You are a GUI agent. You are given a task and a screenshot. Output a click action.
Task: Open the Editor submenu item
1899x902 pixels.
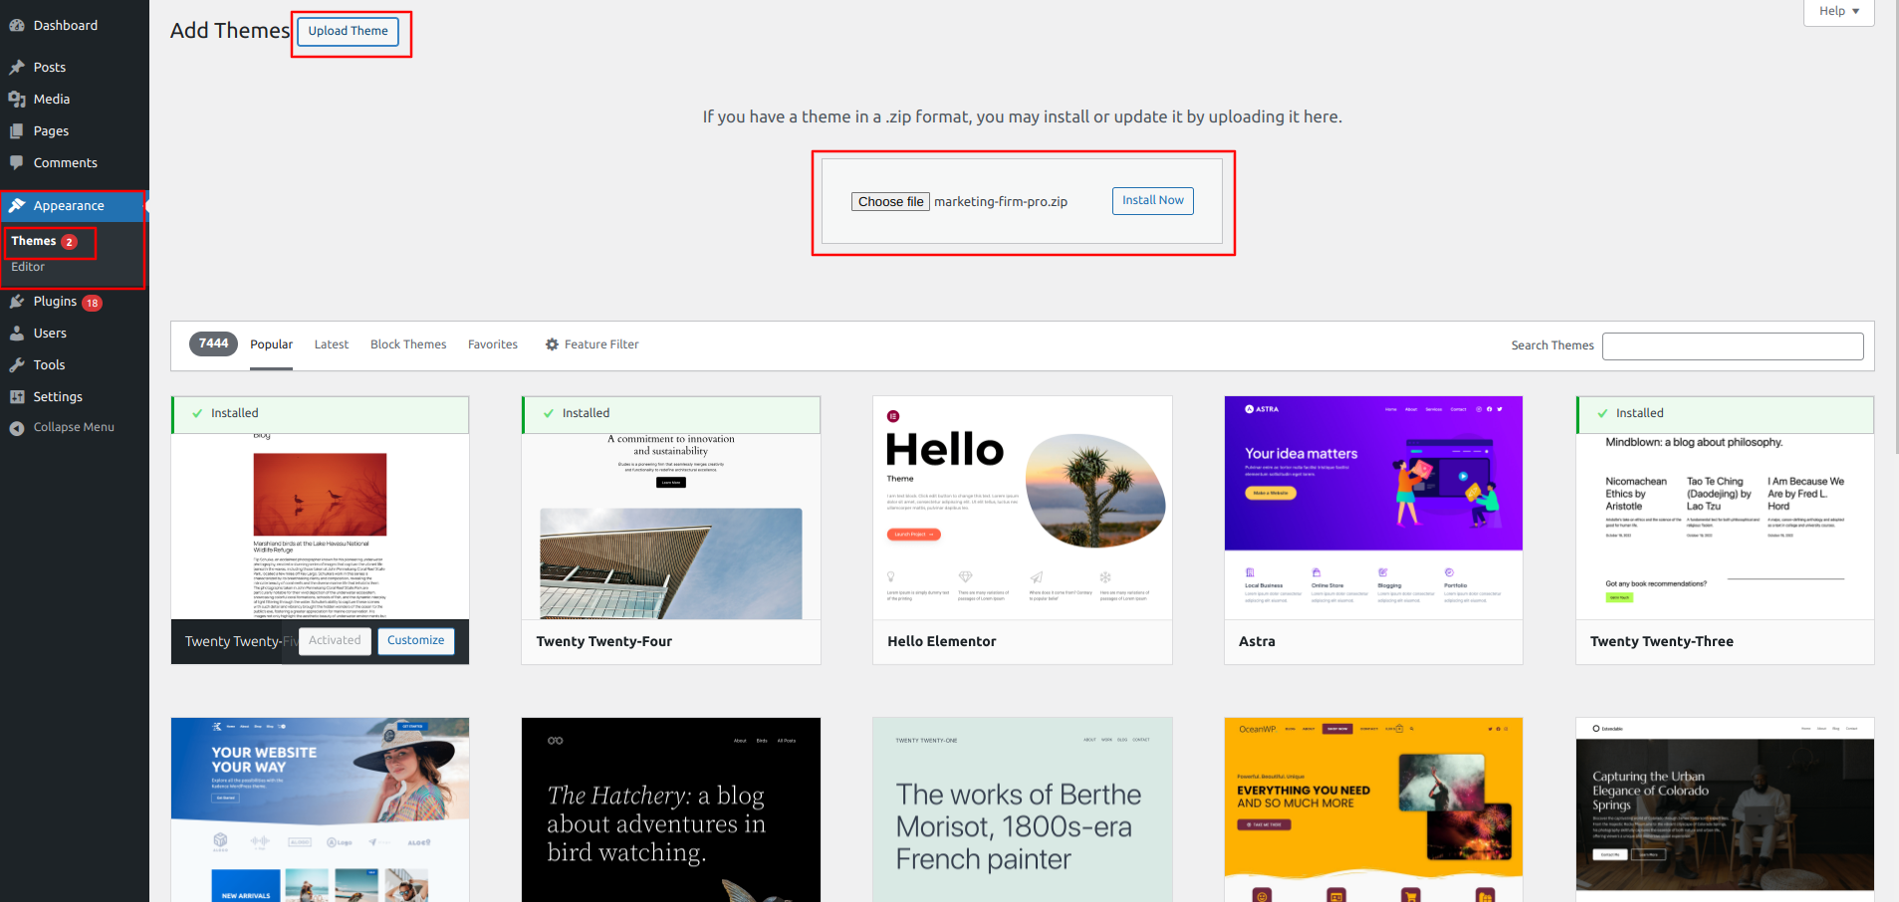pyautogui.click(x=28, y=267)
